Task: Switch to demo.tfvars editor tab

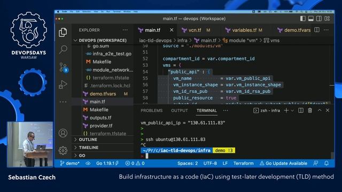Action: pyautogui.click(x=297, y=30)
